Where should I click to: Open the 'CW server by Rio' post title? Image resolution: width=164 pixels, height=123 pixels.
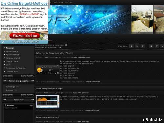[54, 53]
